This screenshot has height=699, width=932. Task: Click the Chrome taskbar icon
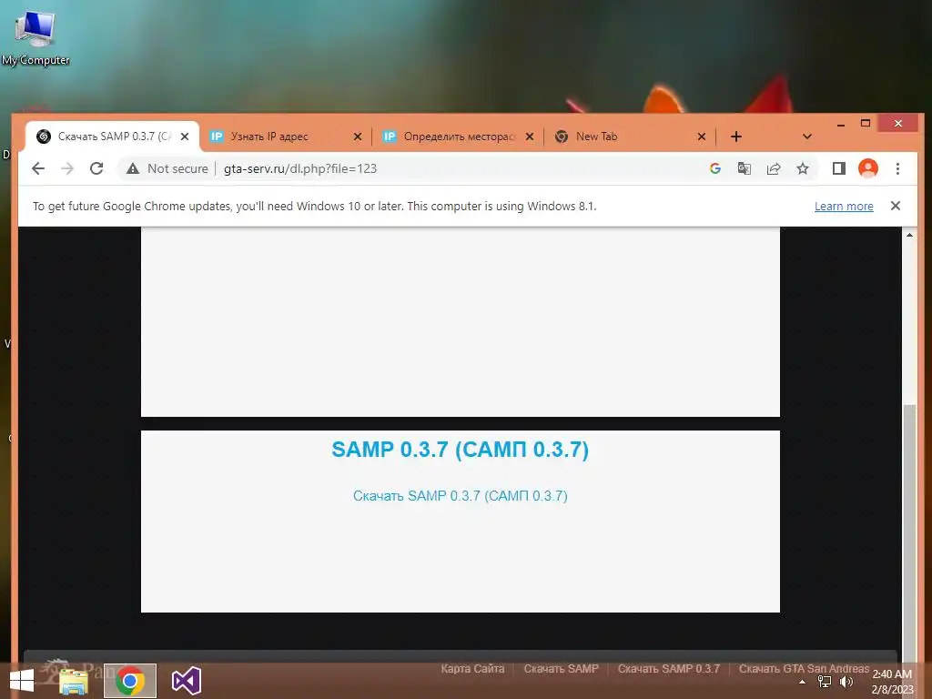(130, 681)
